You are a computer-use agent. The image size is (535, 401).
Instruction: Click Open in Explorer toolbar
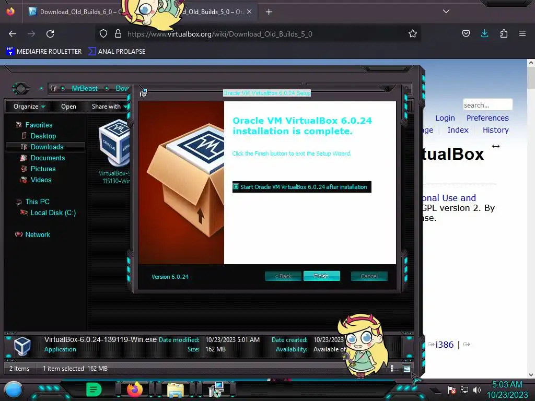(68, 107)
